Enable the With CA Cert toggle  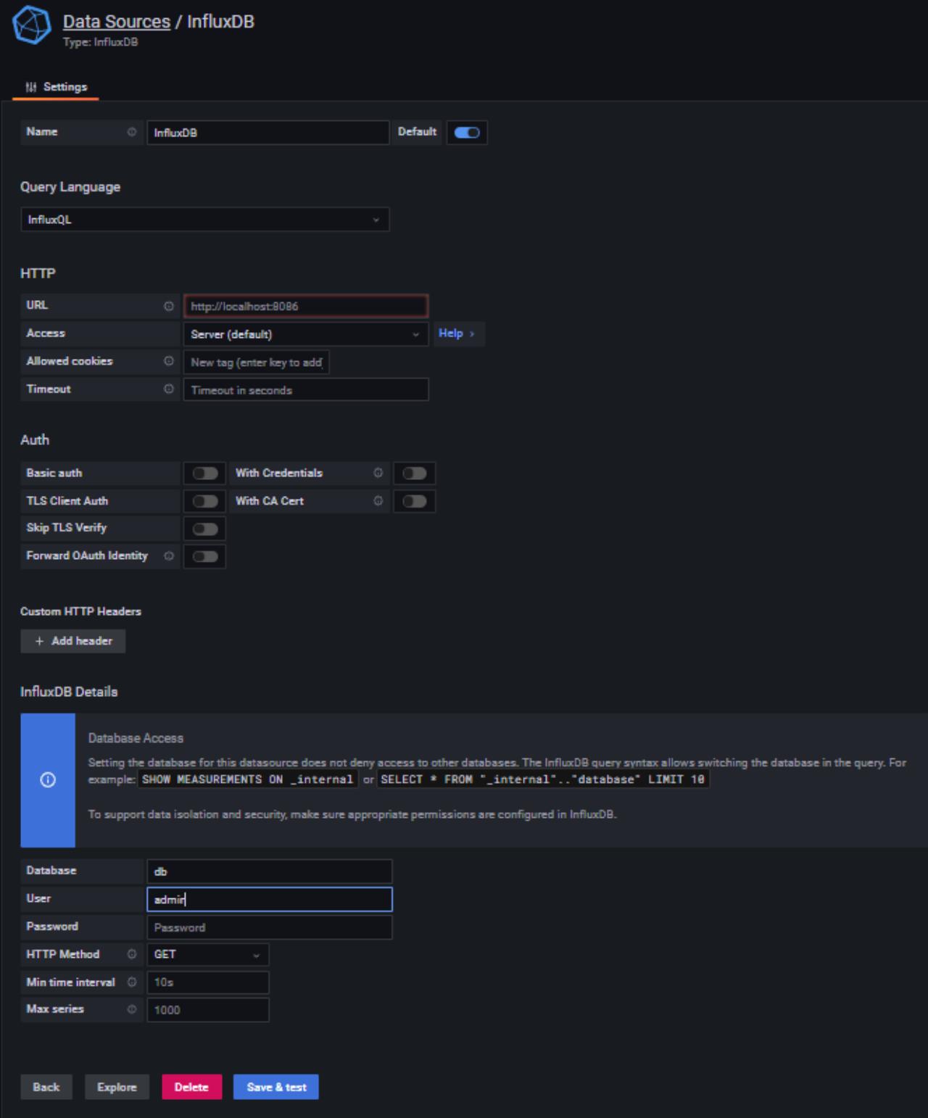(x=415, y=501)
